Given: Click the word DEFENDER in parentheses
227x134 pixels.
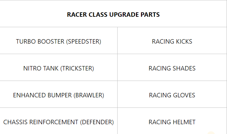Looking at the screenshot, I should pos(97,122).
